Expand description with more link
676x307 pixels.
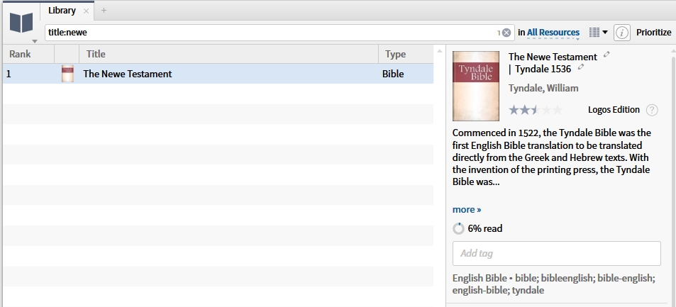coord(467,210)
